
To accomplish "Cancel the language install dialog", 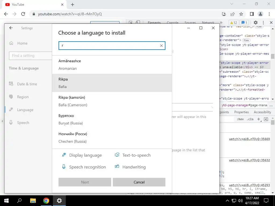I will coord(139,182).
